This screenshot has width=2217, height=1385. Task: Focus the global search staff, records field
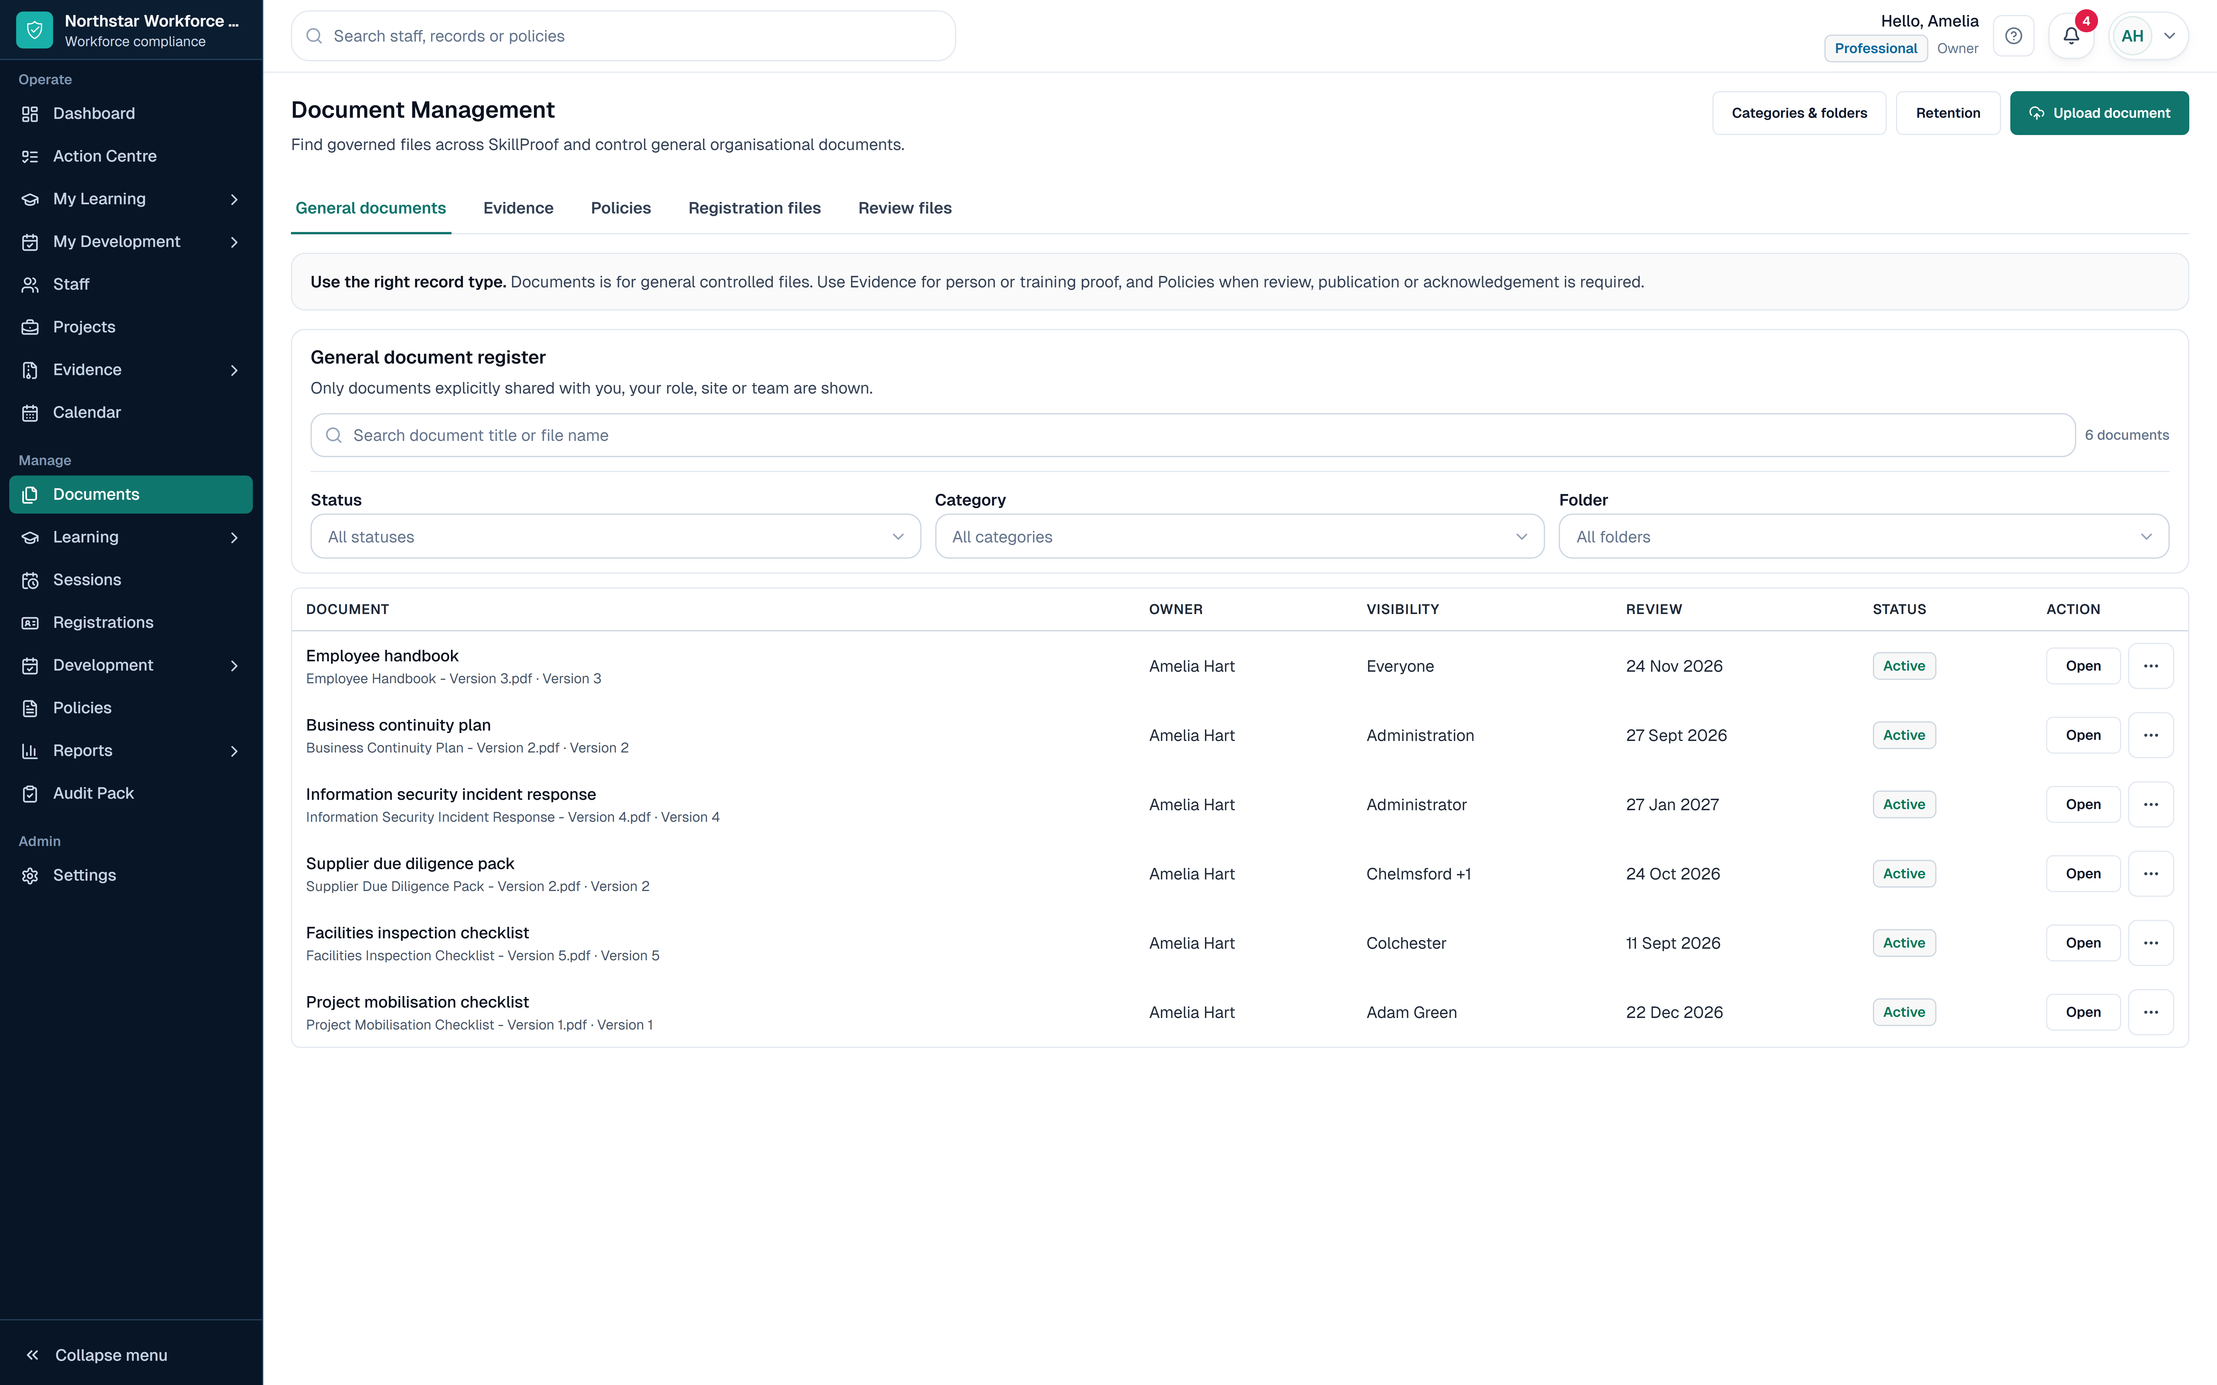pyautogui.click(x=623, y=36)
